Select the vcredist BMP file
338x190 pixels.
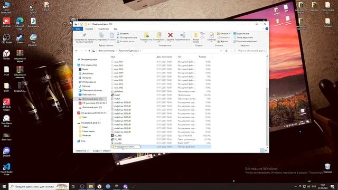pyautogui.click(x=118, y=143)
